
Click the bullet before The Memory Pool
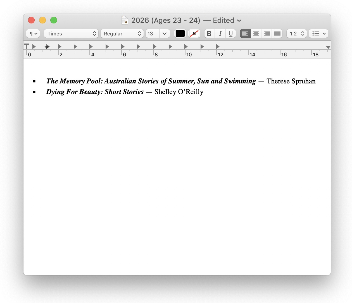pyautogui.click(x=34, y=81)
